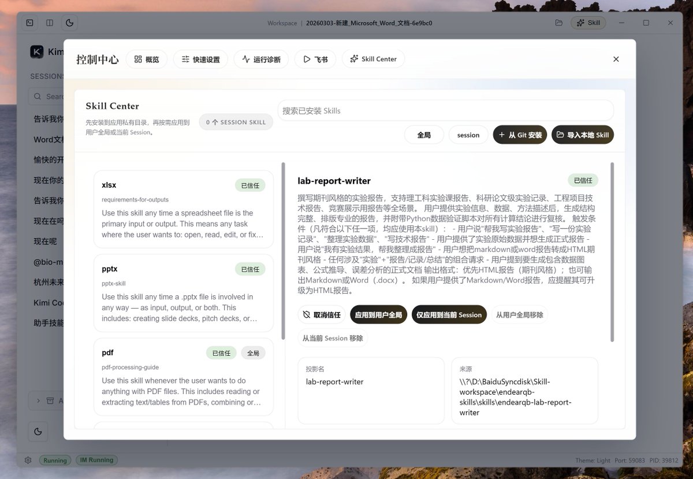Open settings gear in the status bar
The width and height of the screenshot is (693, 479).
click(x=28, y=461)
